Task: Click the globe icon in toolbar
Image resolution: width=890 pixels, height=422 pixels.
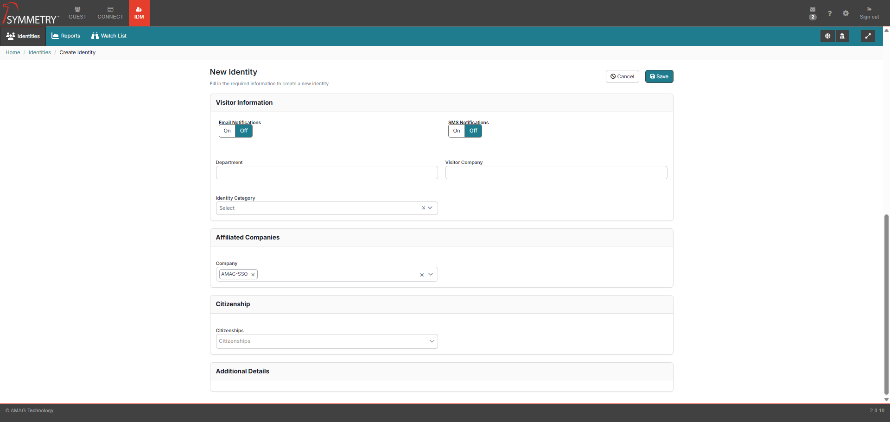Action: coord(827,36)
